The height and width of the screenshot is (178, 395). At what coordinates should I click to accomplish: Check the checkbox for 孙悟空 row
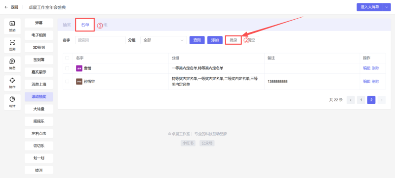[x=67, y=82]
